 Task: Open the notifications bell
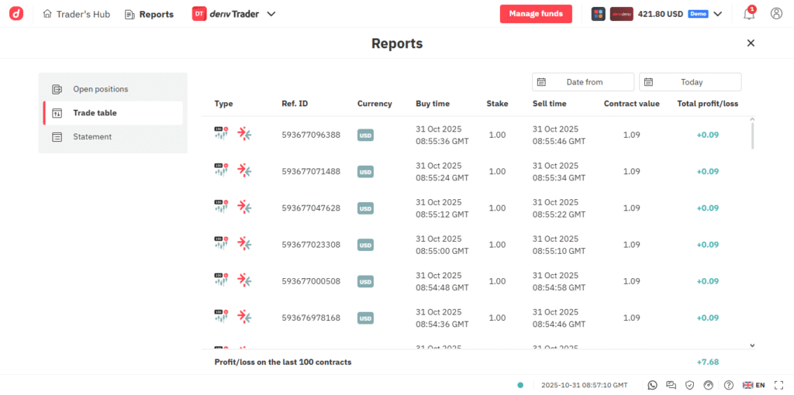(749, 14)
